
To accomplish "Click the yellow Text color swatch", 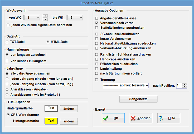I will tap(51, 121).
